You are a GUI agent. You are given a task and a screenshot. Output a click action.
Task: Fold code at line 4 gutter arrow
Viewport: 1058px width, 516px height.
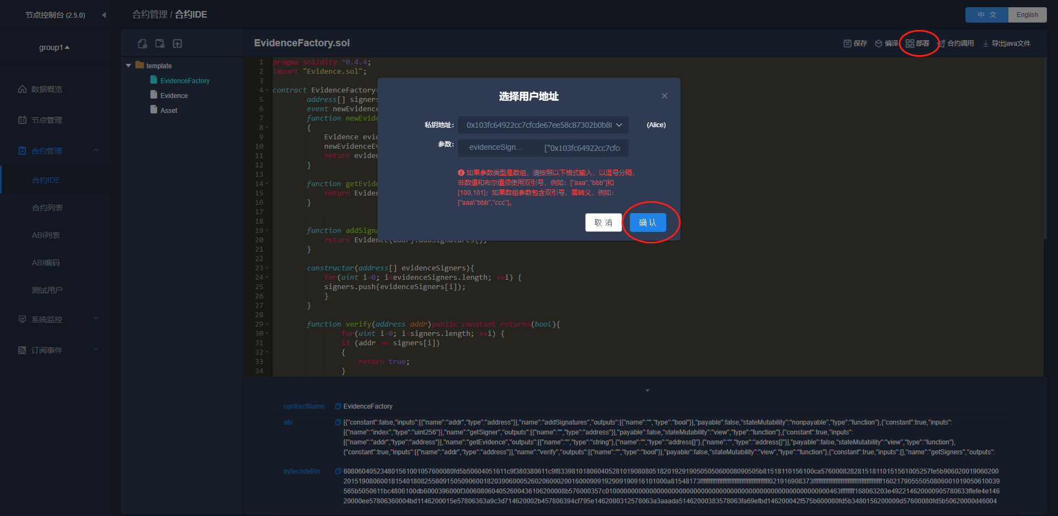click(x=267, y=90)
